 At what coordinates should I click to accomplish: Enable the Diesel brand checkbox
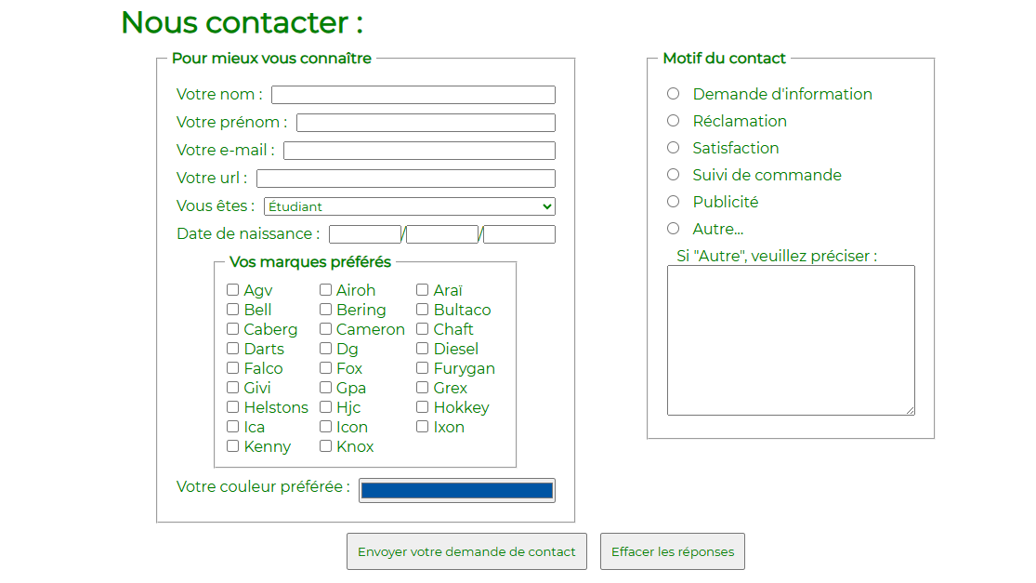pos(423,349)
